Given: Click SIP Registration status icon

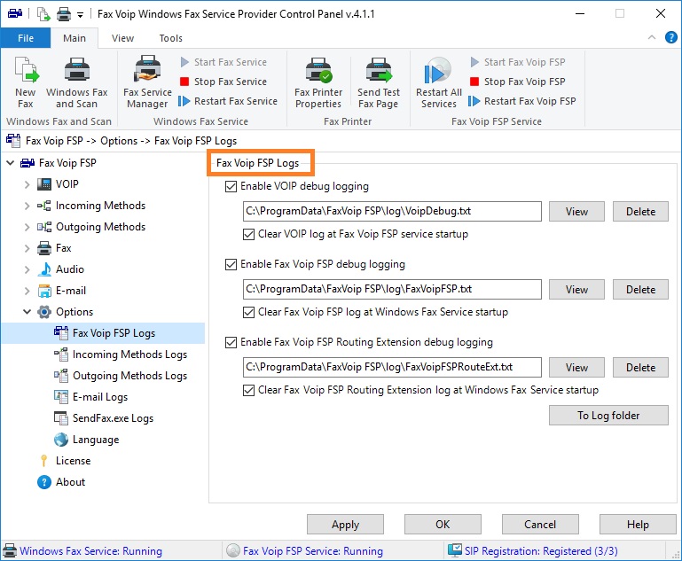Looking at the screenshot, I should coord(455,550).
